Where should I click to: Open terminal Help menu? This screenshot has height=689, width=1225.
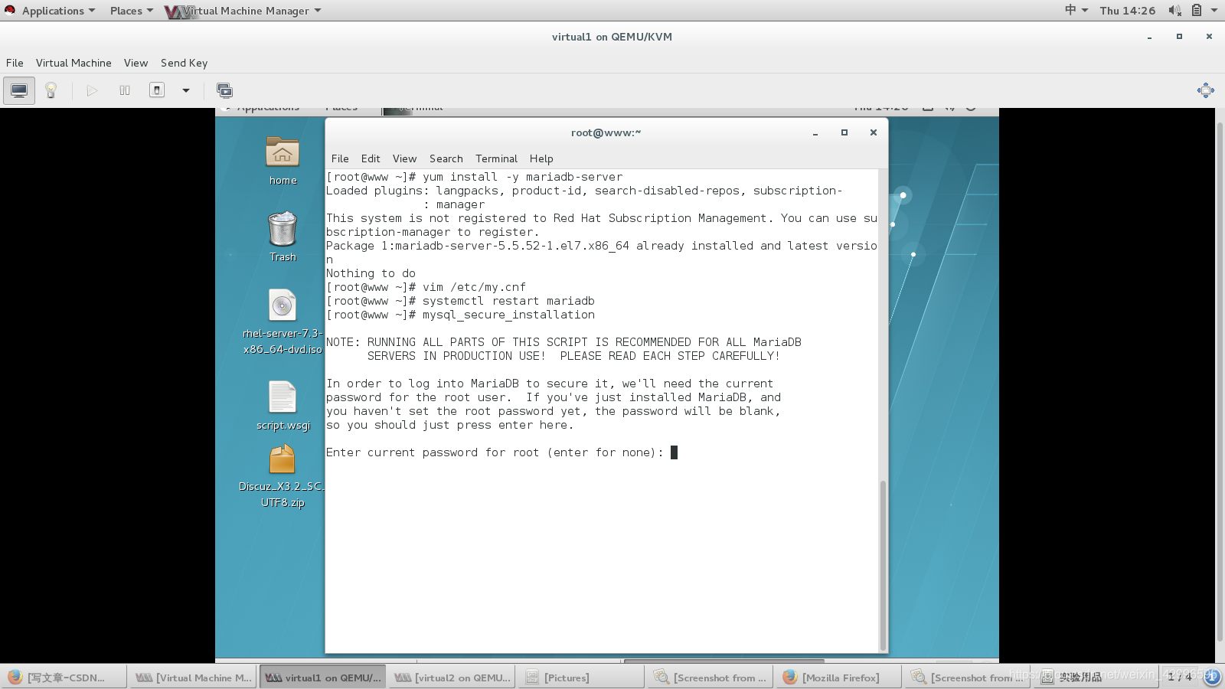pos(541,158)
